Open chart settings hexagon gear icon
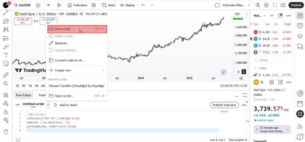Screen dimensions: 305x142 (x=266, y=5)
